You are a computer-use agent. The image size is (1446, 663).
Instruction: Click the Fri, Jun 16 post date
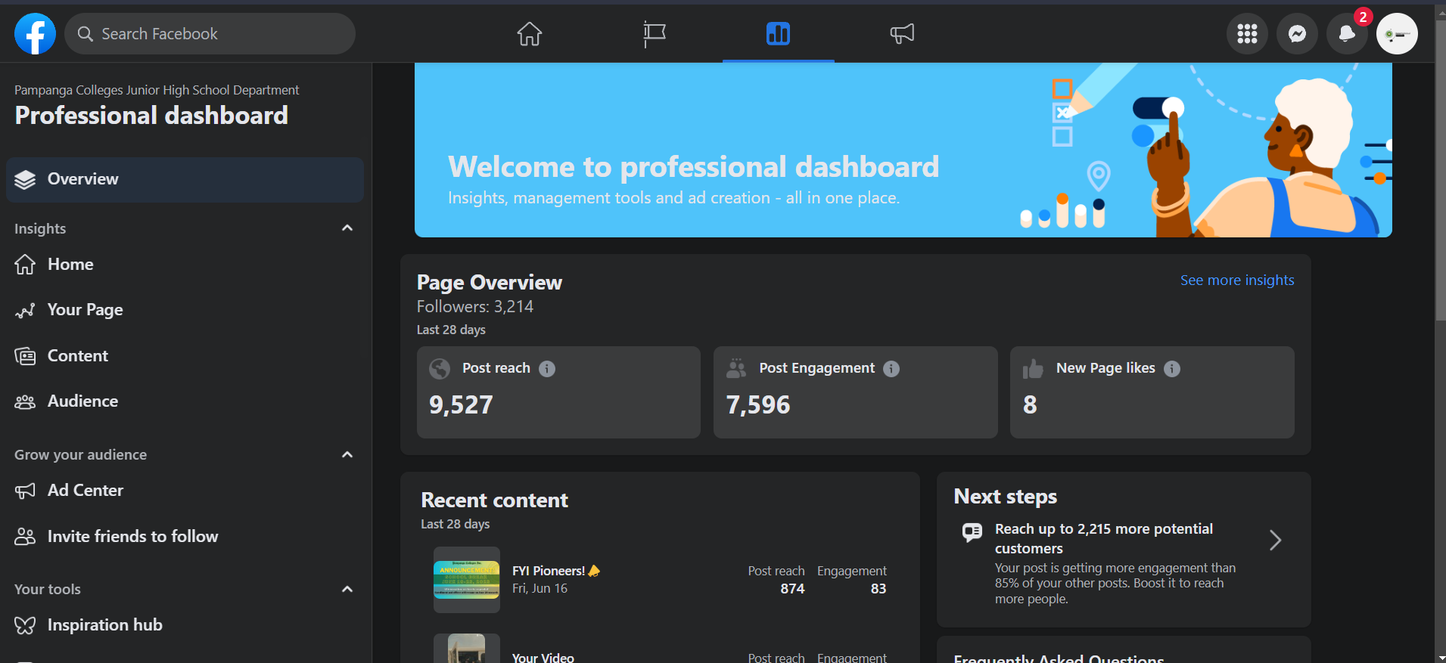pos(540,589)
